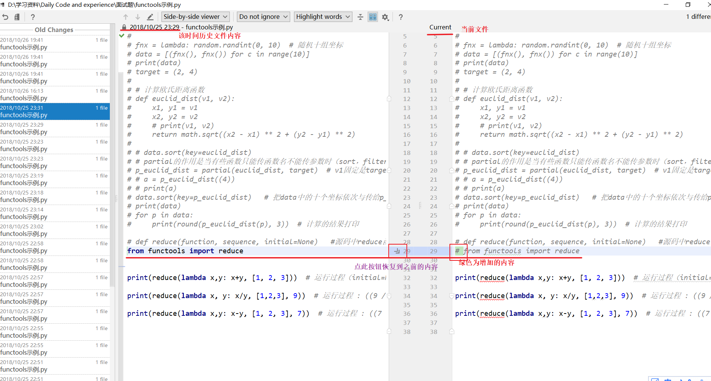Click the blue envelope icon at bottom right
711x381 pixels.
(x=656, y=380)
